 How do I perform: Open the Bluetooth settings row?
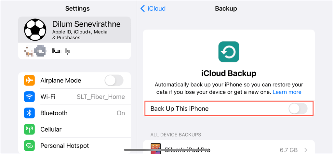pyautogui.click(x=74, y=113)
